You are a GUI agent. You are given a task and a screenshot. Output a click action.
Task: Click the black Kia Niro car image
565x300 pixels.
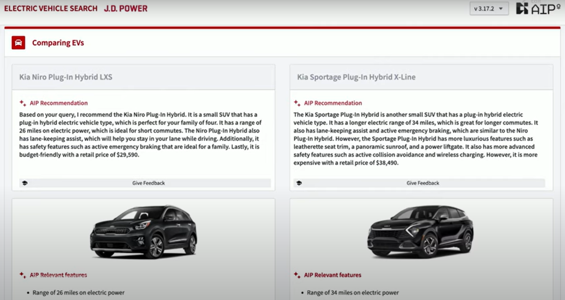143,232
